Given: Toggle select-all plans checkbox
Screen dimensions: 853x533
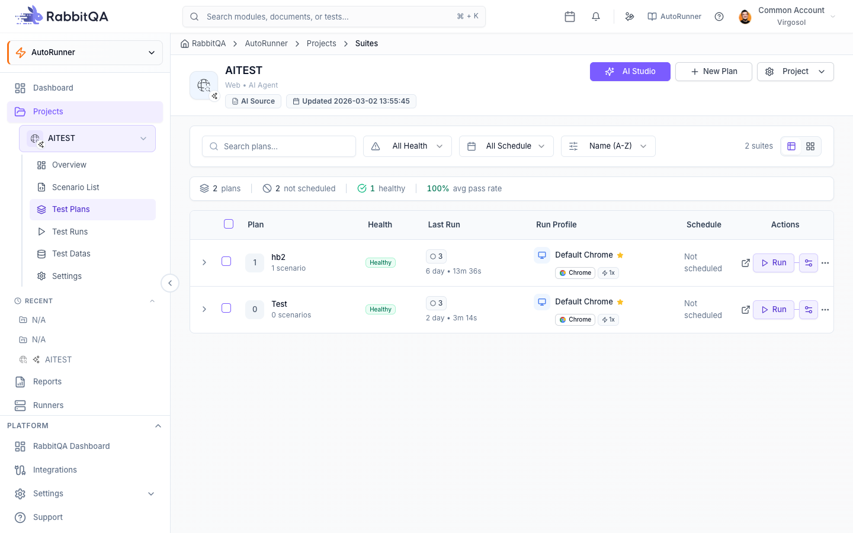Looking at the screenshot, I should 229,224.
